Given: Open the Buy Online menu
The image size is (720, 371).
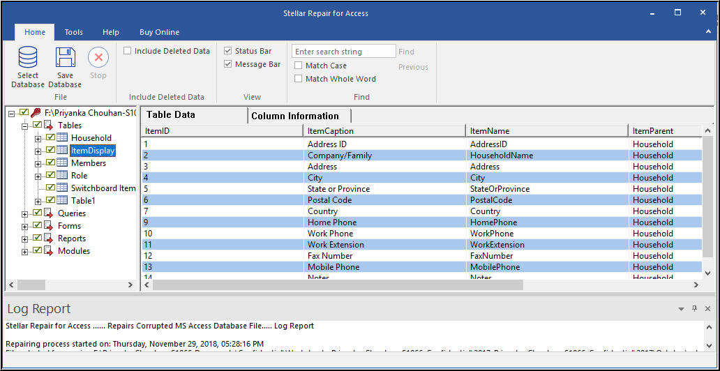Looking at the screenshot, I should click(159, 32).
